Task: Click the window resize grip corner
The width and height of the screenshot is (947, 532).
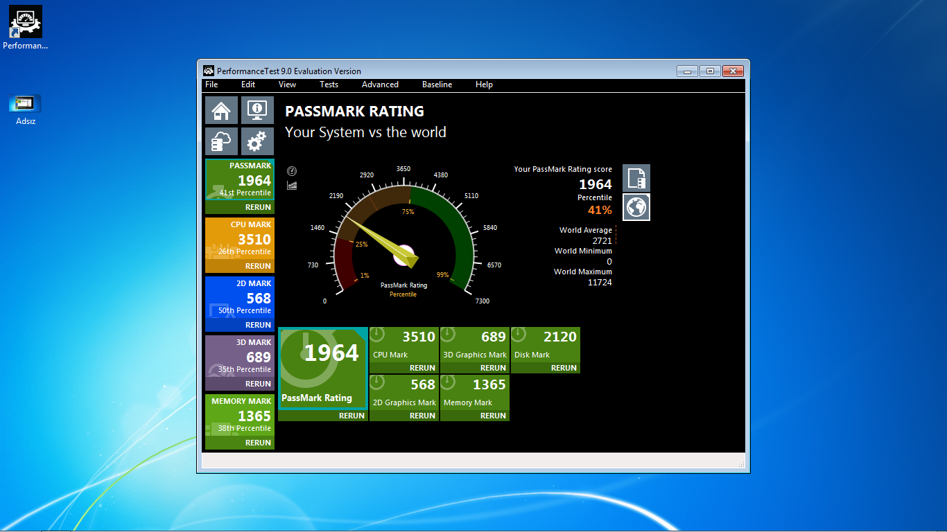Action: (x=741, y=463)
